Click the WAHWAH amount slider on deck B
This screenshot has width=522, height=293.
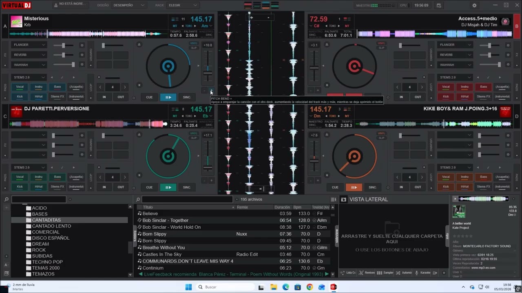click(x=490, y=65)
